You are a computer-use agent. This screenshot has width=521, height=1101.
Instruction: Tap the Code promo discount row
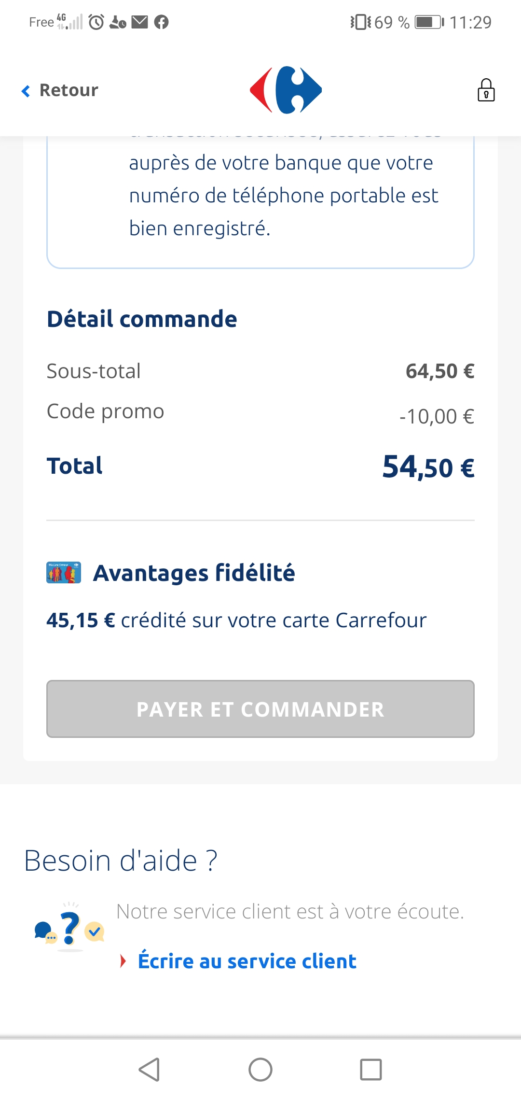tap(260, 413)
